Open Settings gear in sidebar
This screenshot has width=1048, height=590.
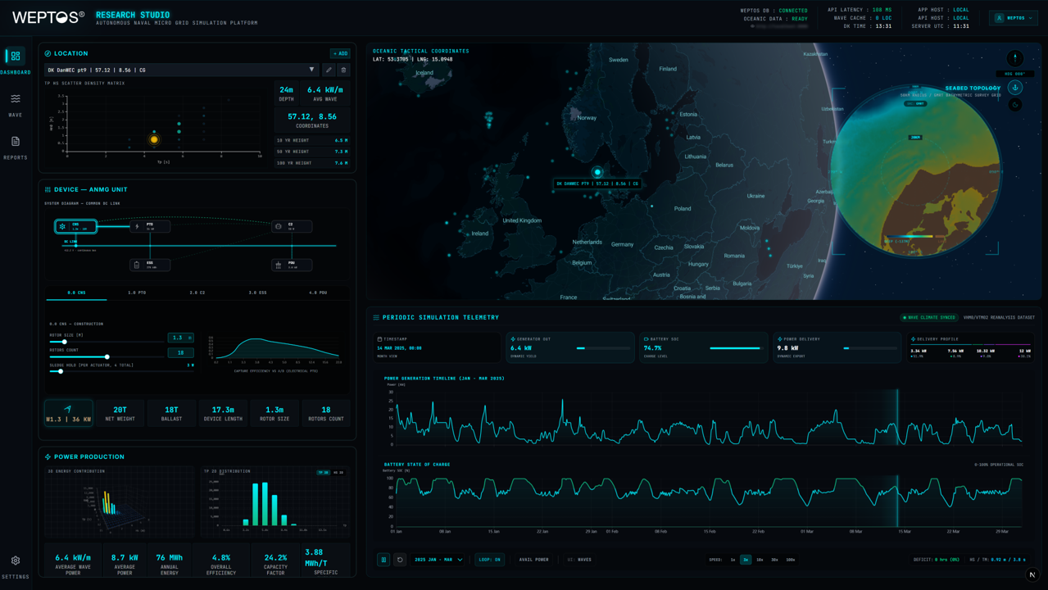(x=15, y=560)
